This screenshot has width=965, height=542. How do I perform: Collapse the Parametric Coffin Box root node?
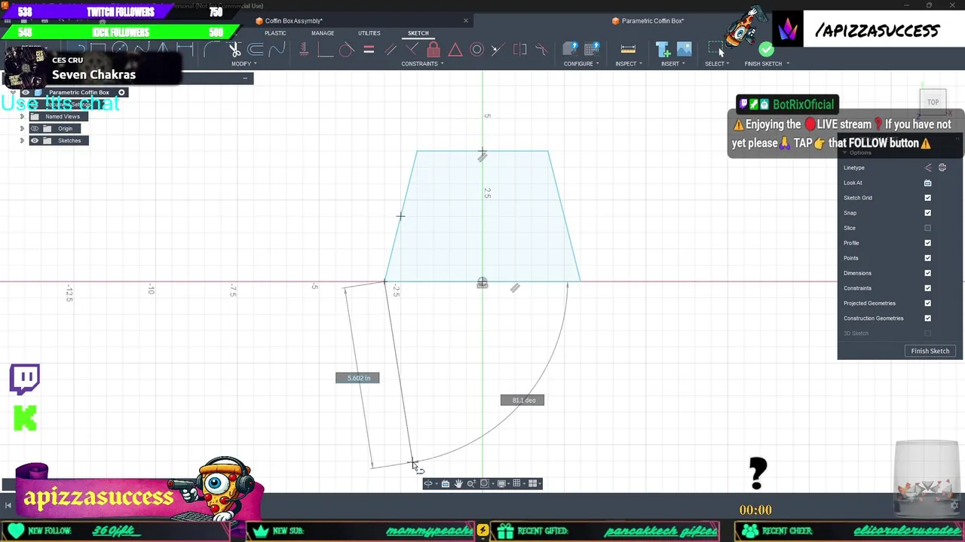14,93
